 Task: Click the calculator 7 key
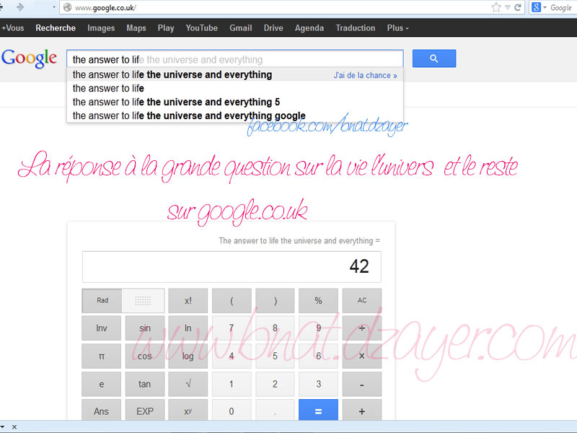232,328
